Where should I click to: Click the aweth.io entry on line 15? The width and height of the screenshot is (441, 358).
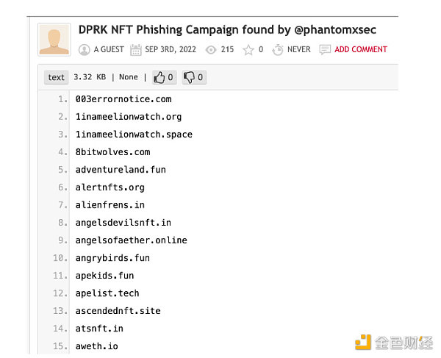click(97, 346)
